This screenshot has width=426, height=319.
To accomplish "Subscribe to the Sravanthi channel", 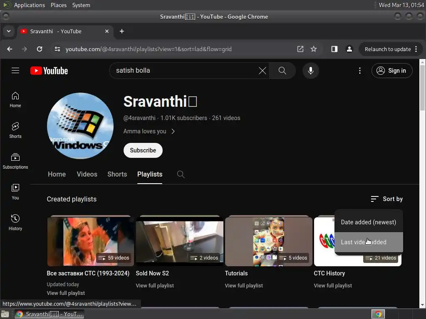I will click(143, 150).
